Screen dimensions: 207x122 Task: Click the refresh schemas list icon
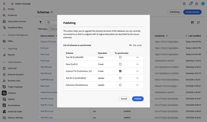click(198, 23)
